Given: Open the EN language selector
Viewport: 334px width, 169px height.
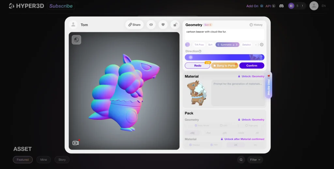Looking at the screenshot, I should pos(324,6).
